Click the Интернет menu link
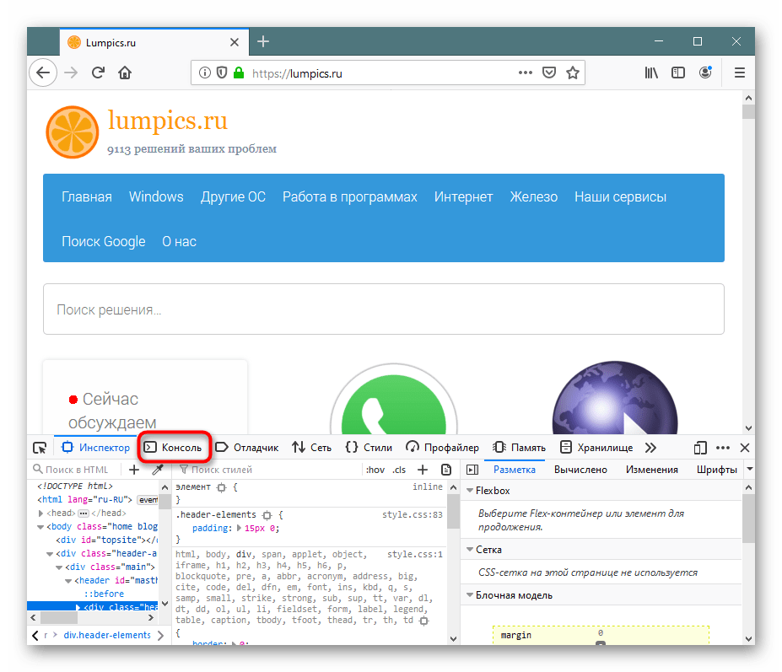Screen dimensions: 782x672 point(463,196)
